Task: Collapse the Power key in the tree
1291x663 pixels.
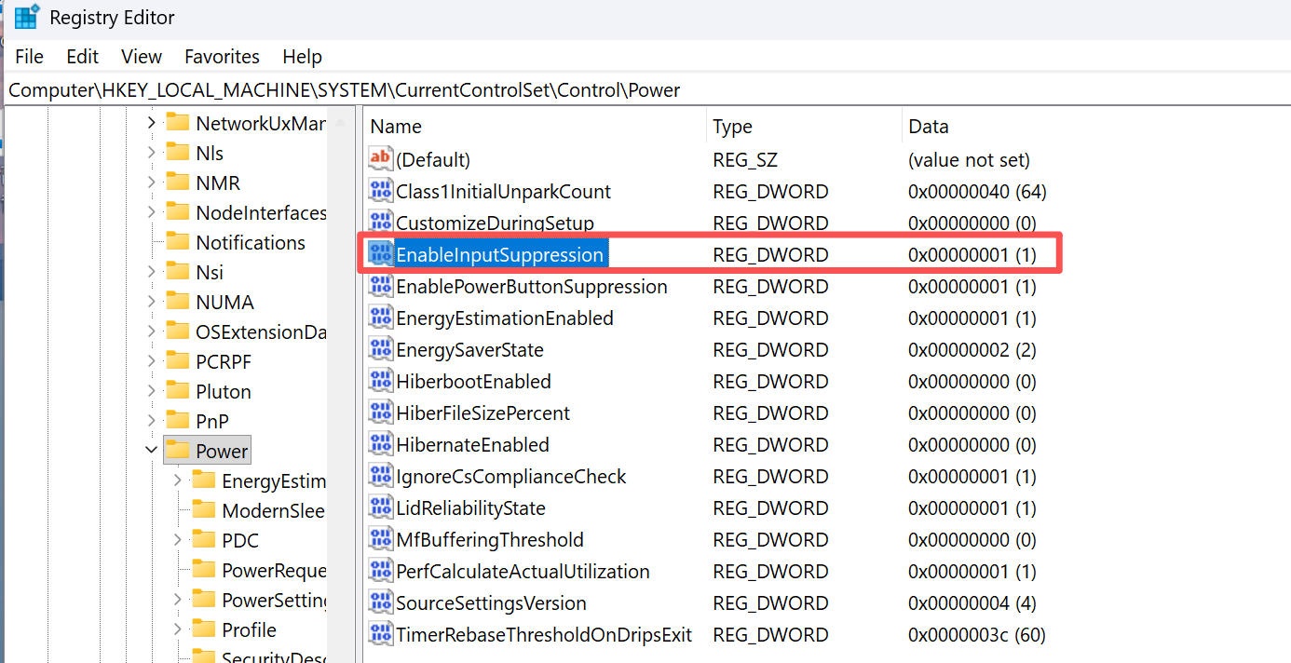Action: click(151, 451)
